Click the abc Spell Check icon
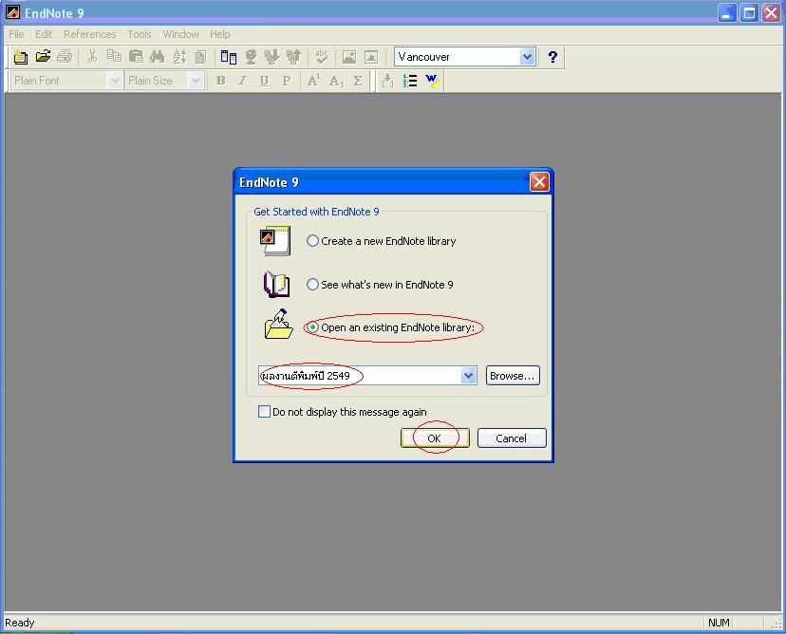The height and width of the screenshot is (634, 786). coord(321,57)
